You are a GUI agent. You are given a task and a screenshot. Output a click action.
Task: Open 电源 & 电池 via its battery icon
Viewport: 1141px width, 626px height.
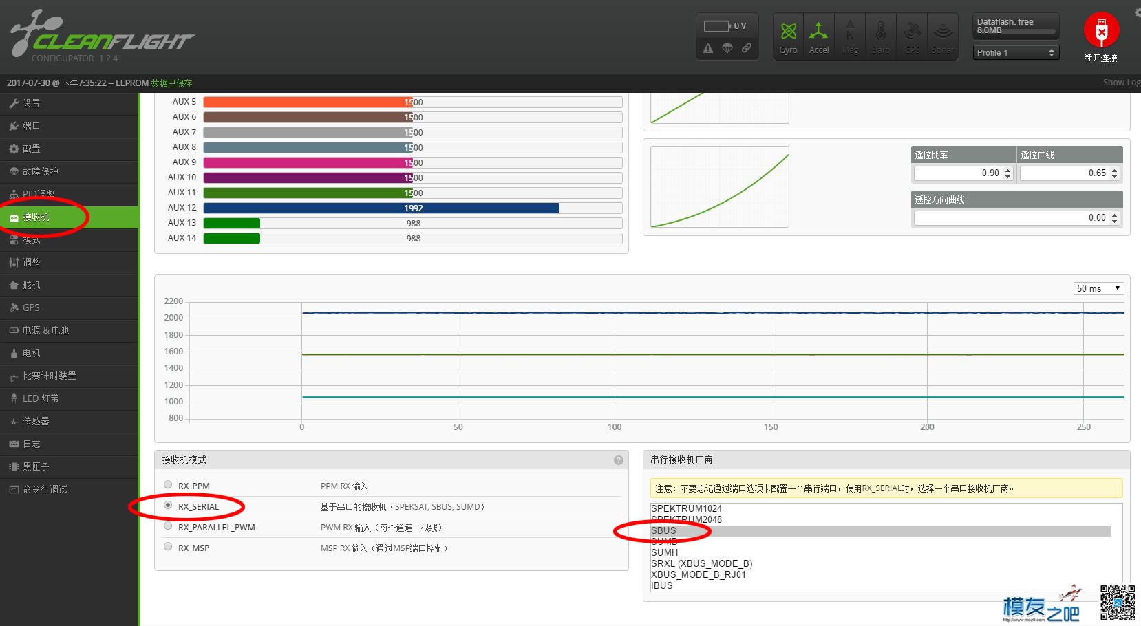click(14, 330)
